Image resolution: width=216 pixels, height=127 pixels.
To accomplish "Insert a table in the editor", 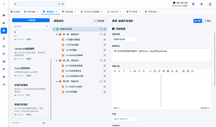I will 168,71.
